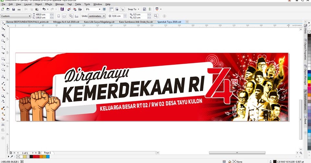Screen dimensions: 311x163
Task: Select the Crop tool
Action: (3, 35)
